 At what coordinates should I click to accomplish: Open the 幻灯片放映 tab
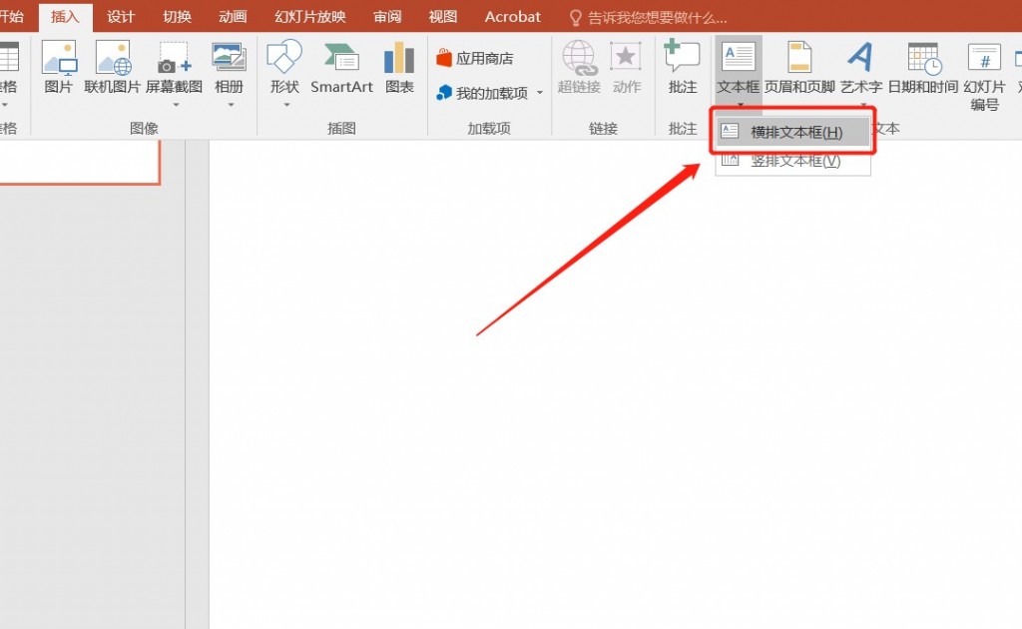click(310, 17)
